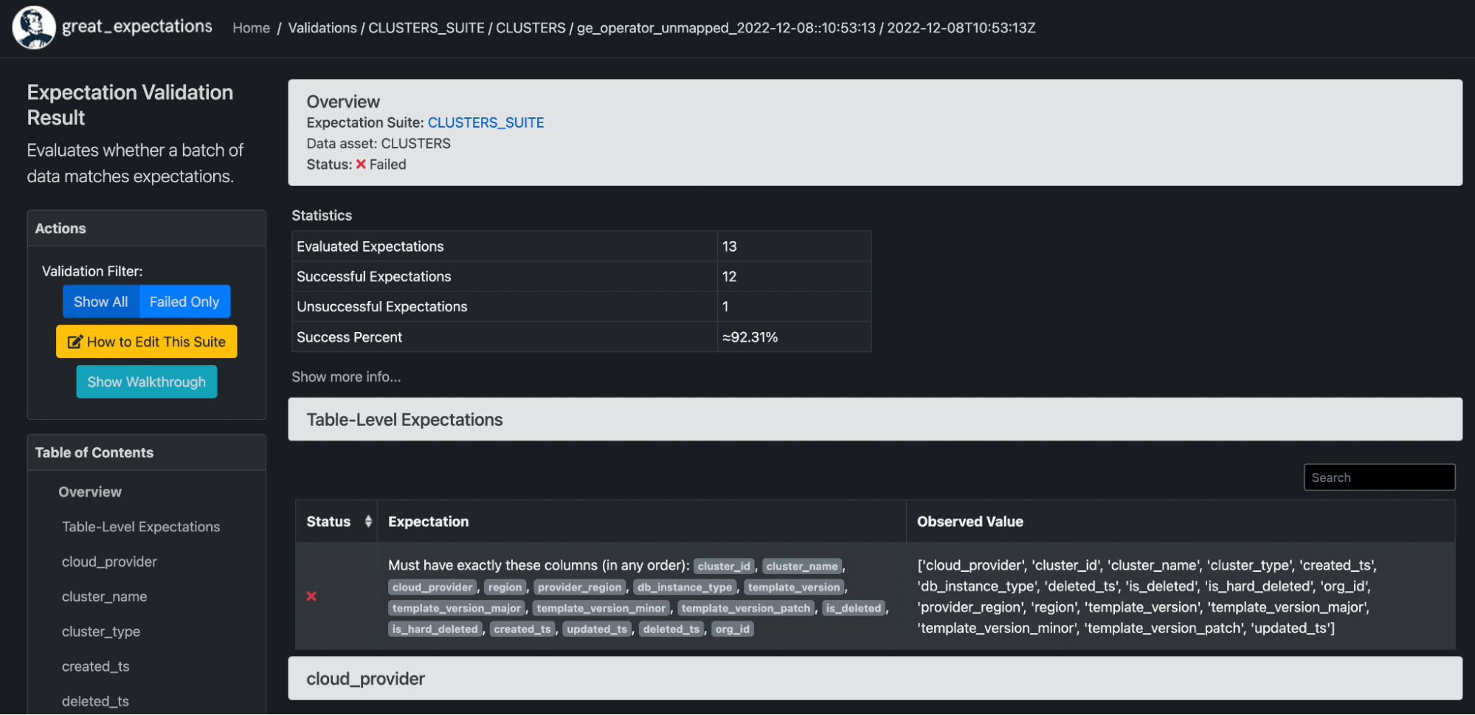Click How to Edit This Suite button

[x=147, y=342]
